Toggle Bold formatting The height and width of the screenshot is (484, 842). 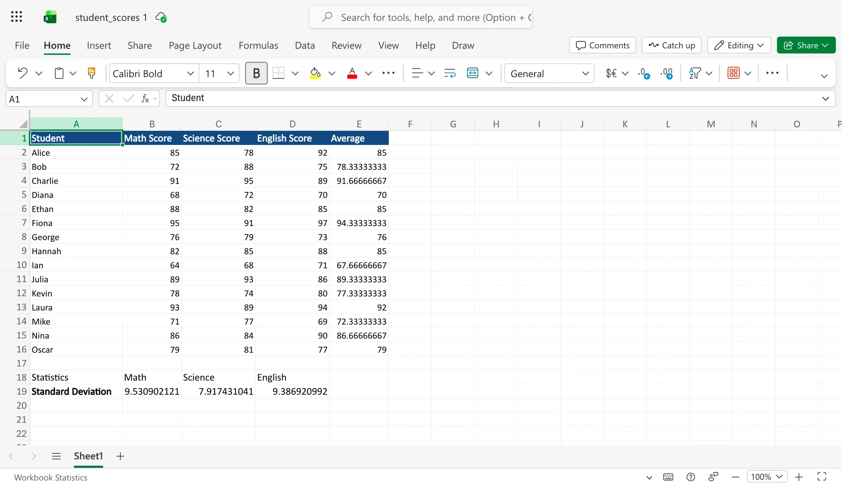(x=256, y=73)
